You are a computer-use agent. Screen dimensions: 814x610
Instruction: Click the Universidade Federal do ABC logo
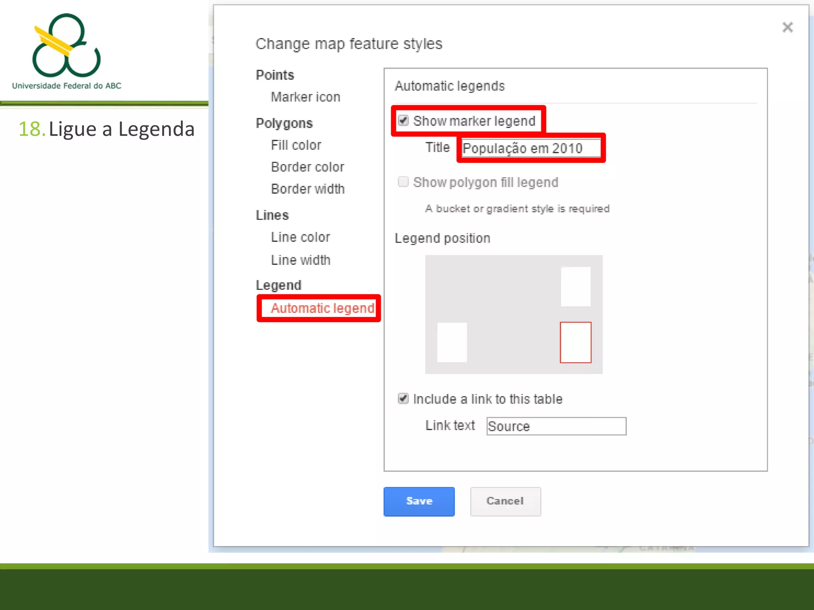click(x=66, y=51)
